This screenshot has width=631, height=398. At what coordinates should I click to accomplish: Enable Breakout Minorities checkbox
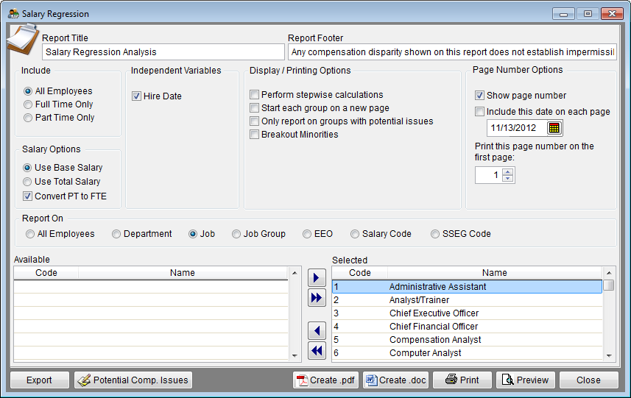point(254,135)
